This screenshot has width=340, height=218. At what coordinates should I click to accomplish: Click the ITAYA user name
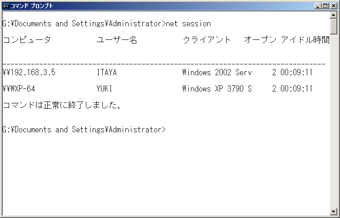point(107,72)
